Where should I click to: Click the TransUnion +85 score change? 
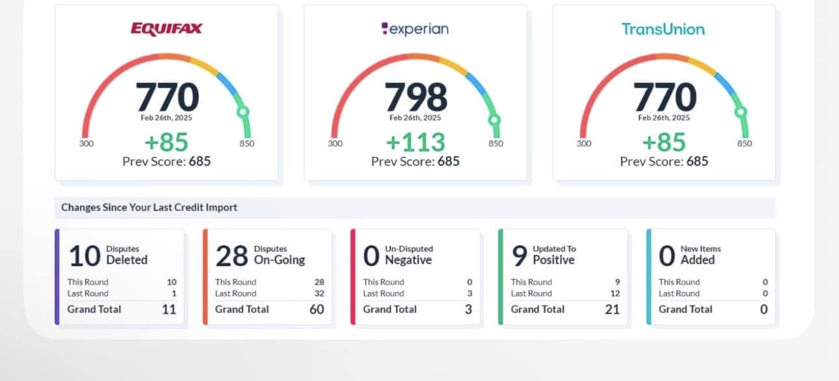click(x=664, y=142)
